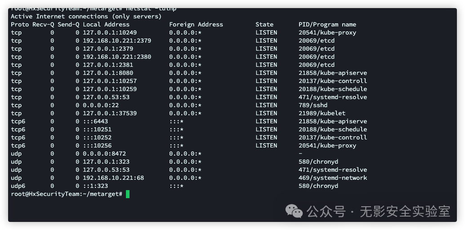Click the bottom root@HxSecurityTeam:~/metarget# prompt
The width and height of the screenshot is (465, 230).
point(67,194)
